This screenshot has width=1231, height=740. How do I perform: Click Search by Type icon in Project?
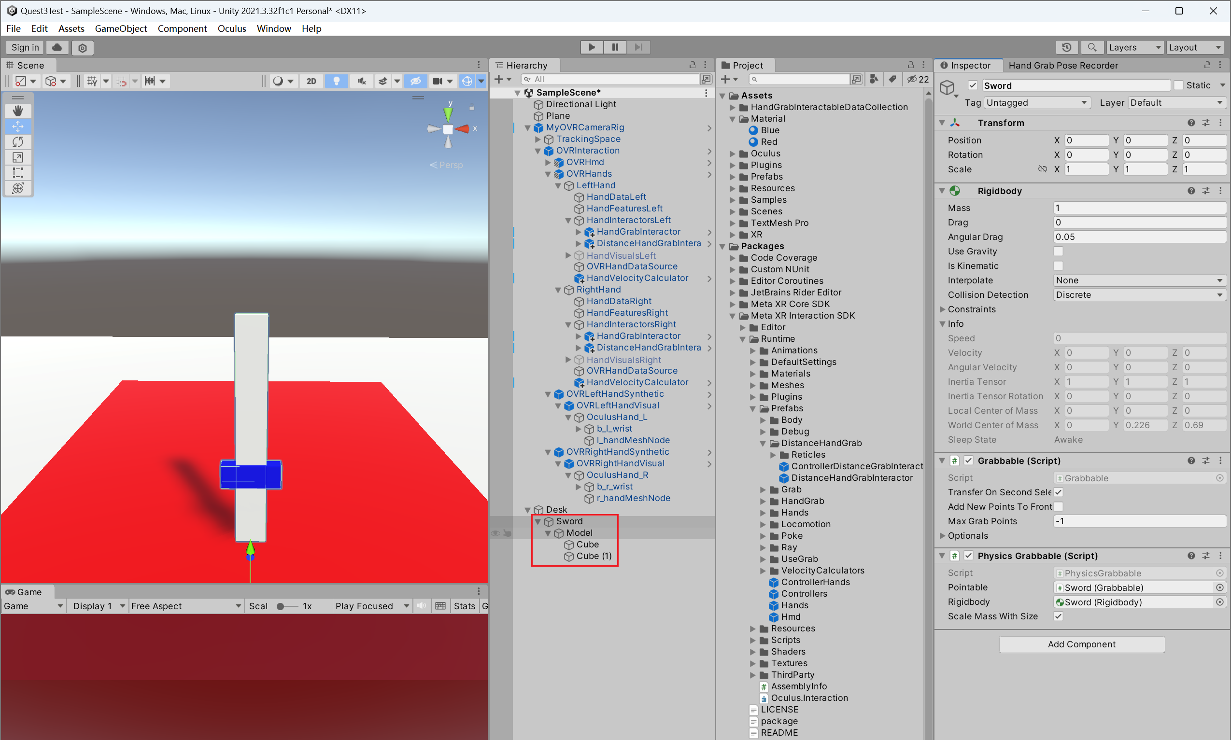874,79
